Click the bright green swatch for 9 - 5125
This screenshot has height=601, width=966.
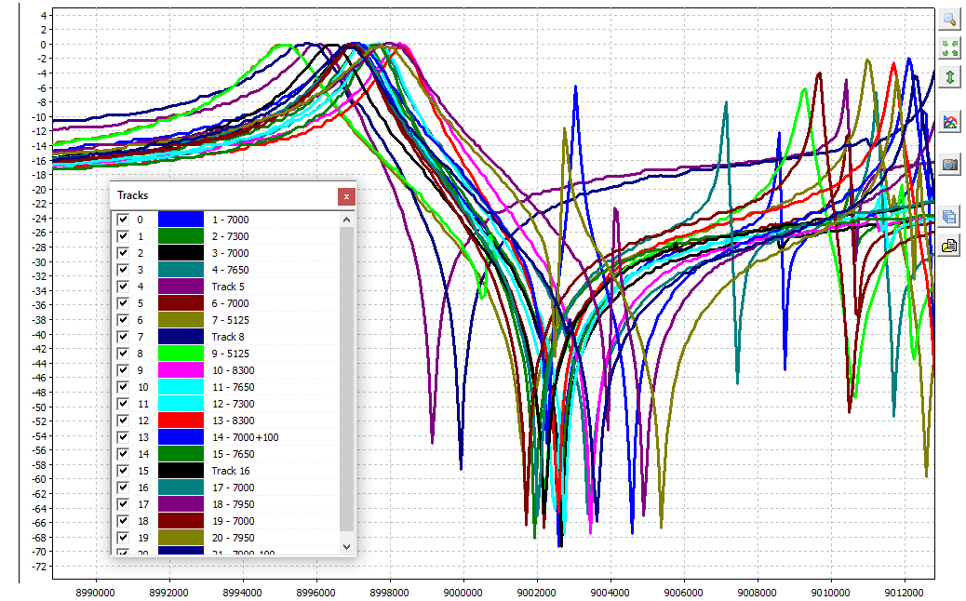pyautogui.click(x=181, y=354)
